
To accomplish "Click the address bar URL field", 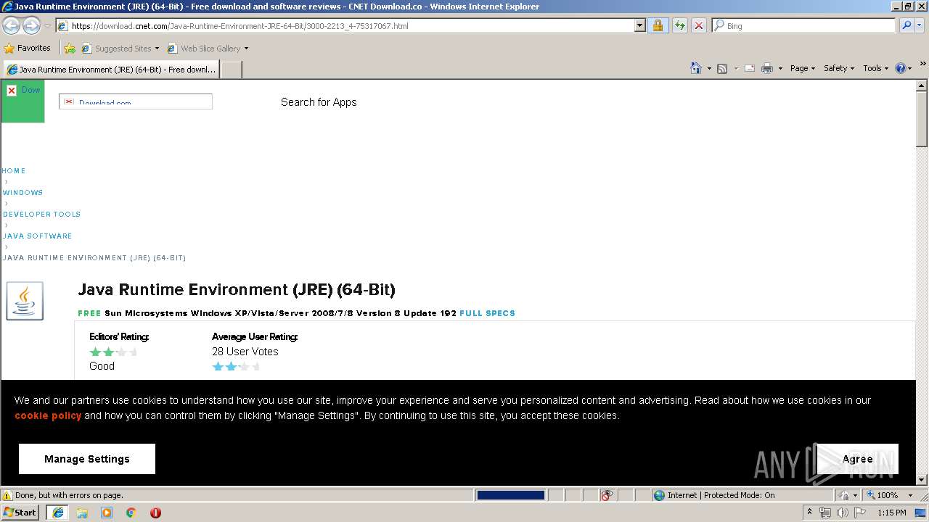I will pos(345,25).
